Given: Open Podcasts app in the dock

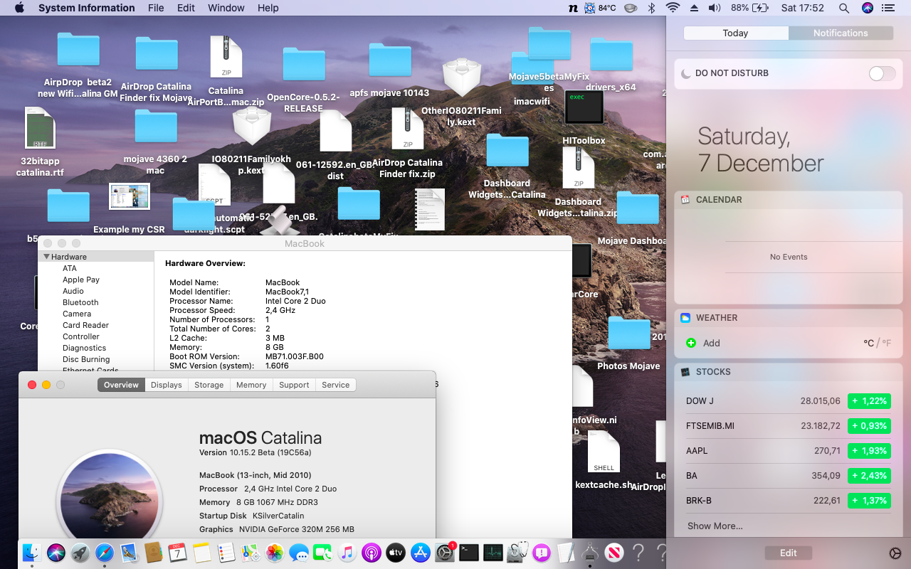Looking at the screenshot, I should click(x=372, y=552).
